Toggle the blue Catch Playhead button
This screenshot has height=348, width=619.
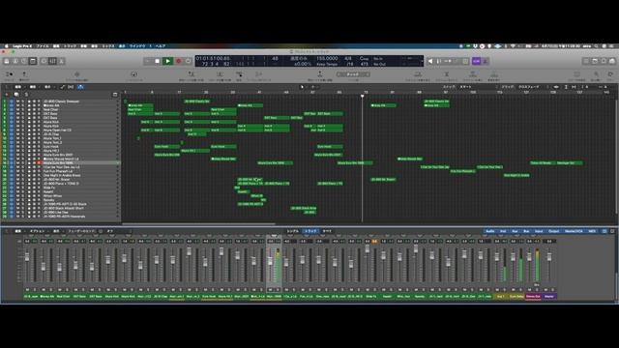click(x=80, y=87)
